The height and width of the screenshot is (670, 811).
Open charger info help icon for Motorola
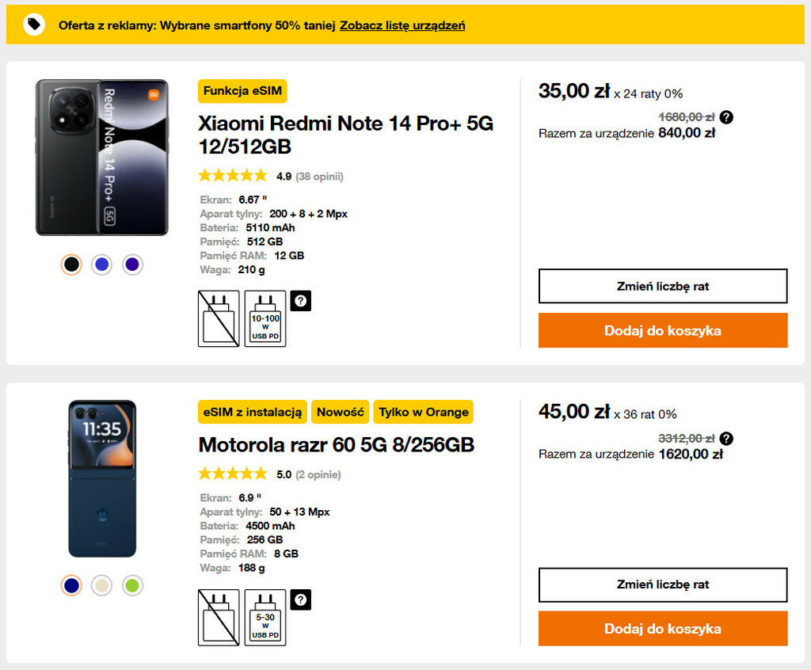(301, 600)
